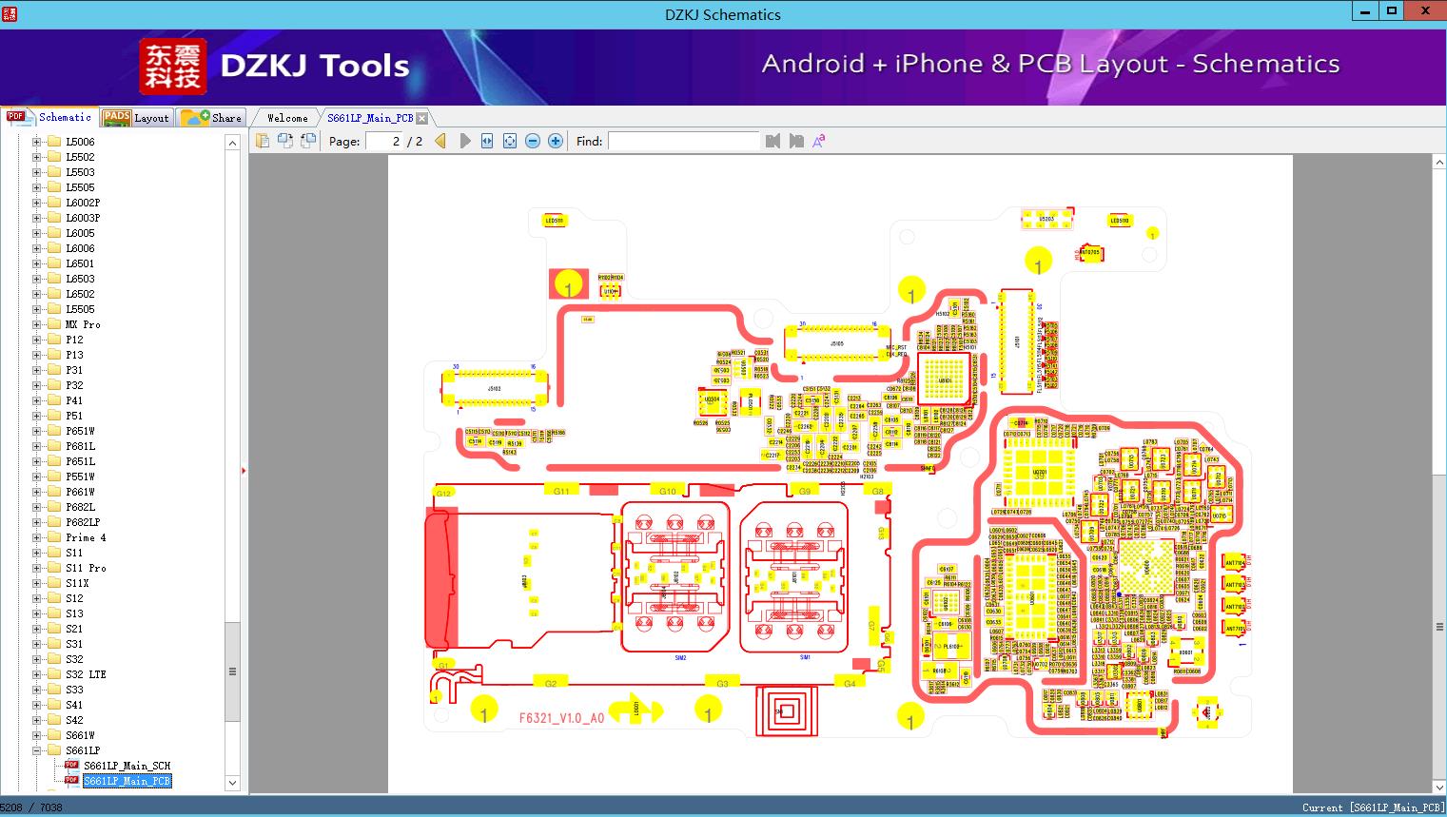Select the S42 folder label
1447x817 pixels.
coord(74,720)
